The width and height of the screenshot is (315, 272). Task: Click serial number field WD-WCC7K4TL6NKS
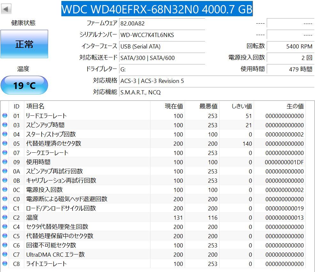(162, 35)
